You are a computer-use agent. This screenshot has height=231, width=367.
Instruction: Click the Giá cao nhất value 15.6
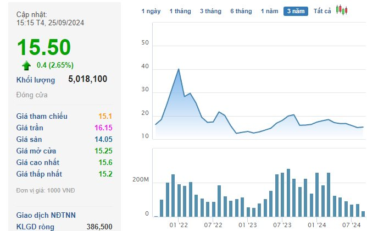point(105,162)
